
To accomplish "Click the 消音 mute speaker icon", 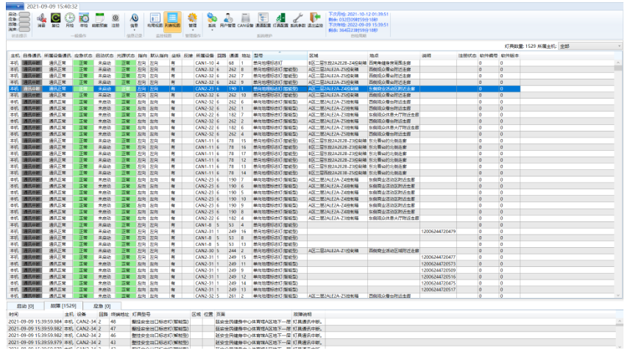I will click(41, 18).
